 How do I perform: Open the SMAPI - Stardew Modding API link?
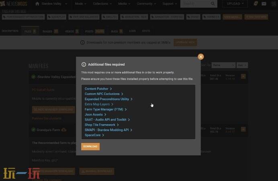107,130
